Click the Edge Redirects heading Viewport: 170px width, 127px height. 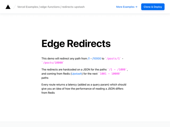tap(76, 44)
